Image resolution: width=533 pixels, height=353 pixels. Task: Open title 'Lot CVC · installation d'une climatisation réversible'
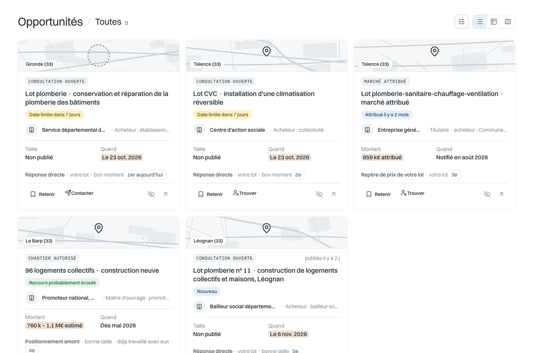point(254,98)
